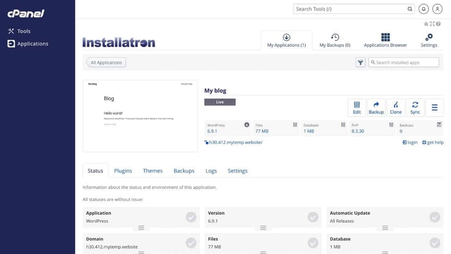Image resolution: width=451 pixels, height=254 pixels.
Task: Open the blog preview thumbnail
Action: click(140, 116)
